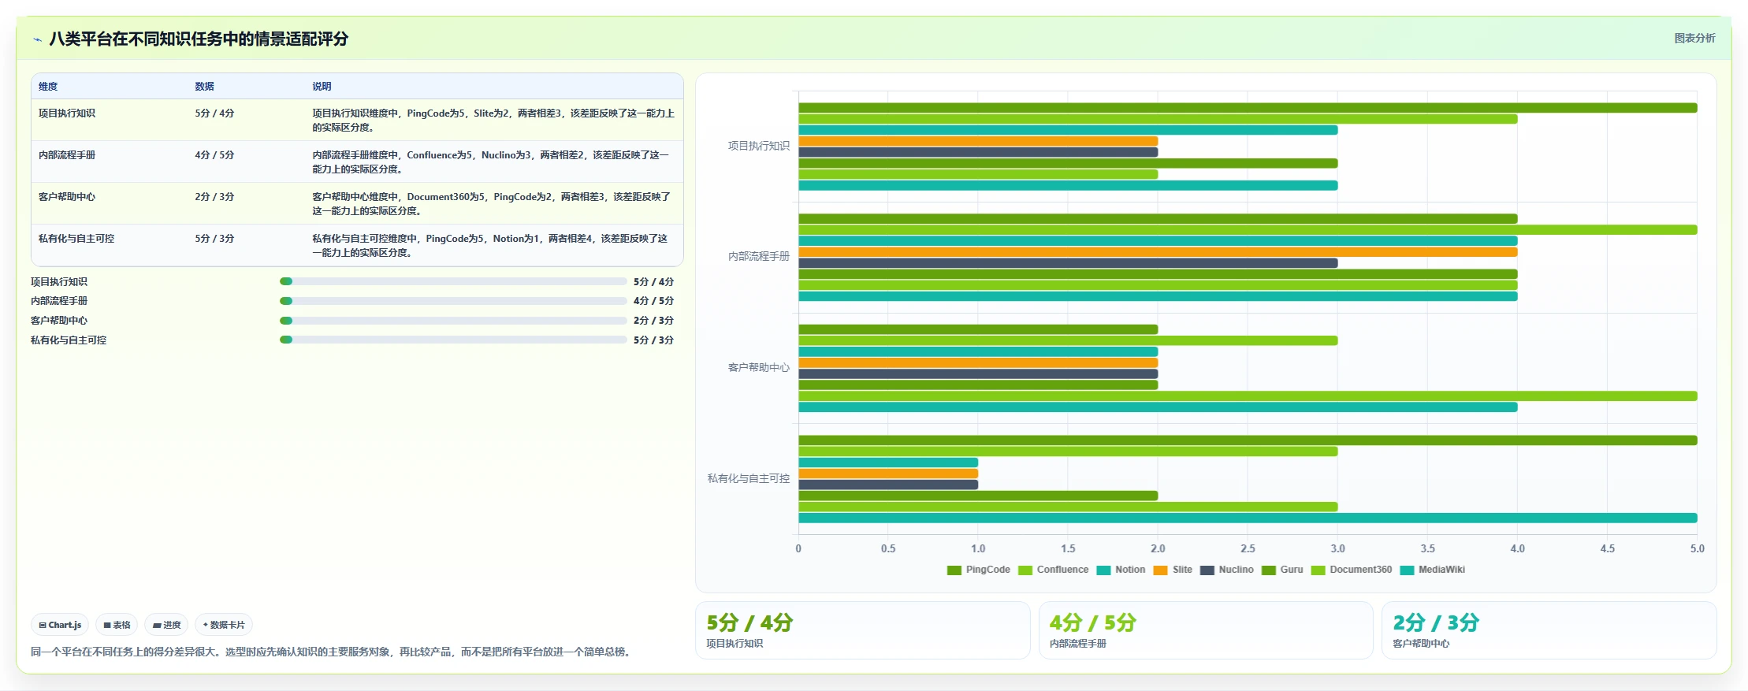Click the 5分 / 3分 value beside 私有化与自主可控 progress

[x=653, y=340]
